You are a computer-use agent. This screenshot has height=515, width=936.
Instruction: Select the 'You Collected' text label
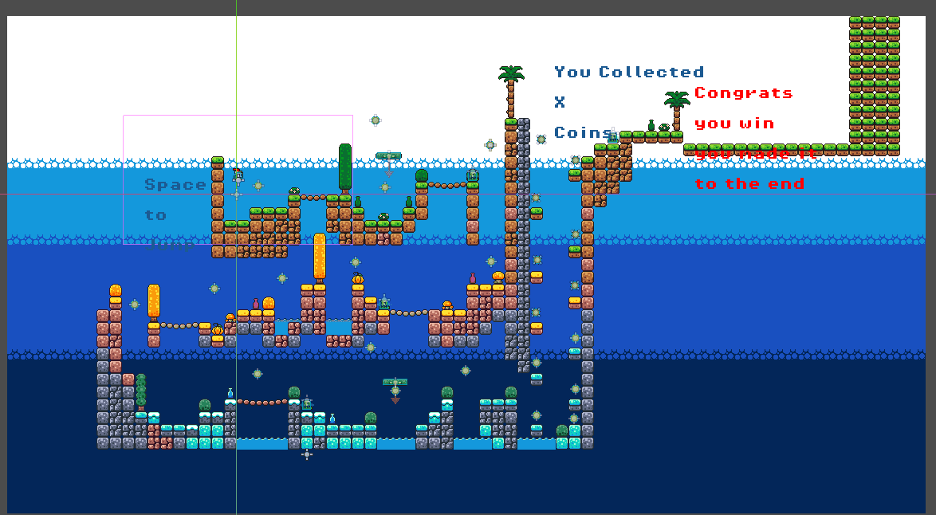click(629, 73)
